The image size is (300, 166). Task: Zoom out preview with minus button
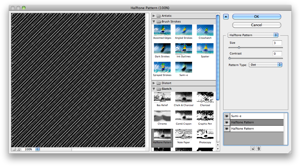pos(14,149)
